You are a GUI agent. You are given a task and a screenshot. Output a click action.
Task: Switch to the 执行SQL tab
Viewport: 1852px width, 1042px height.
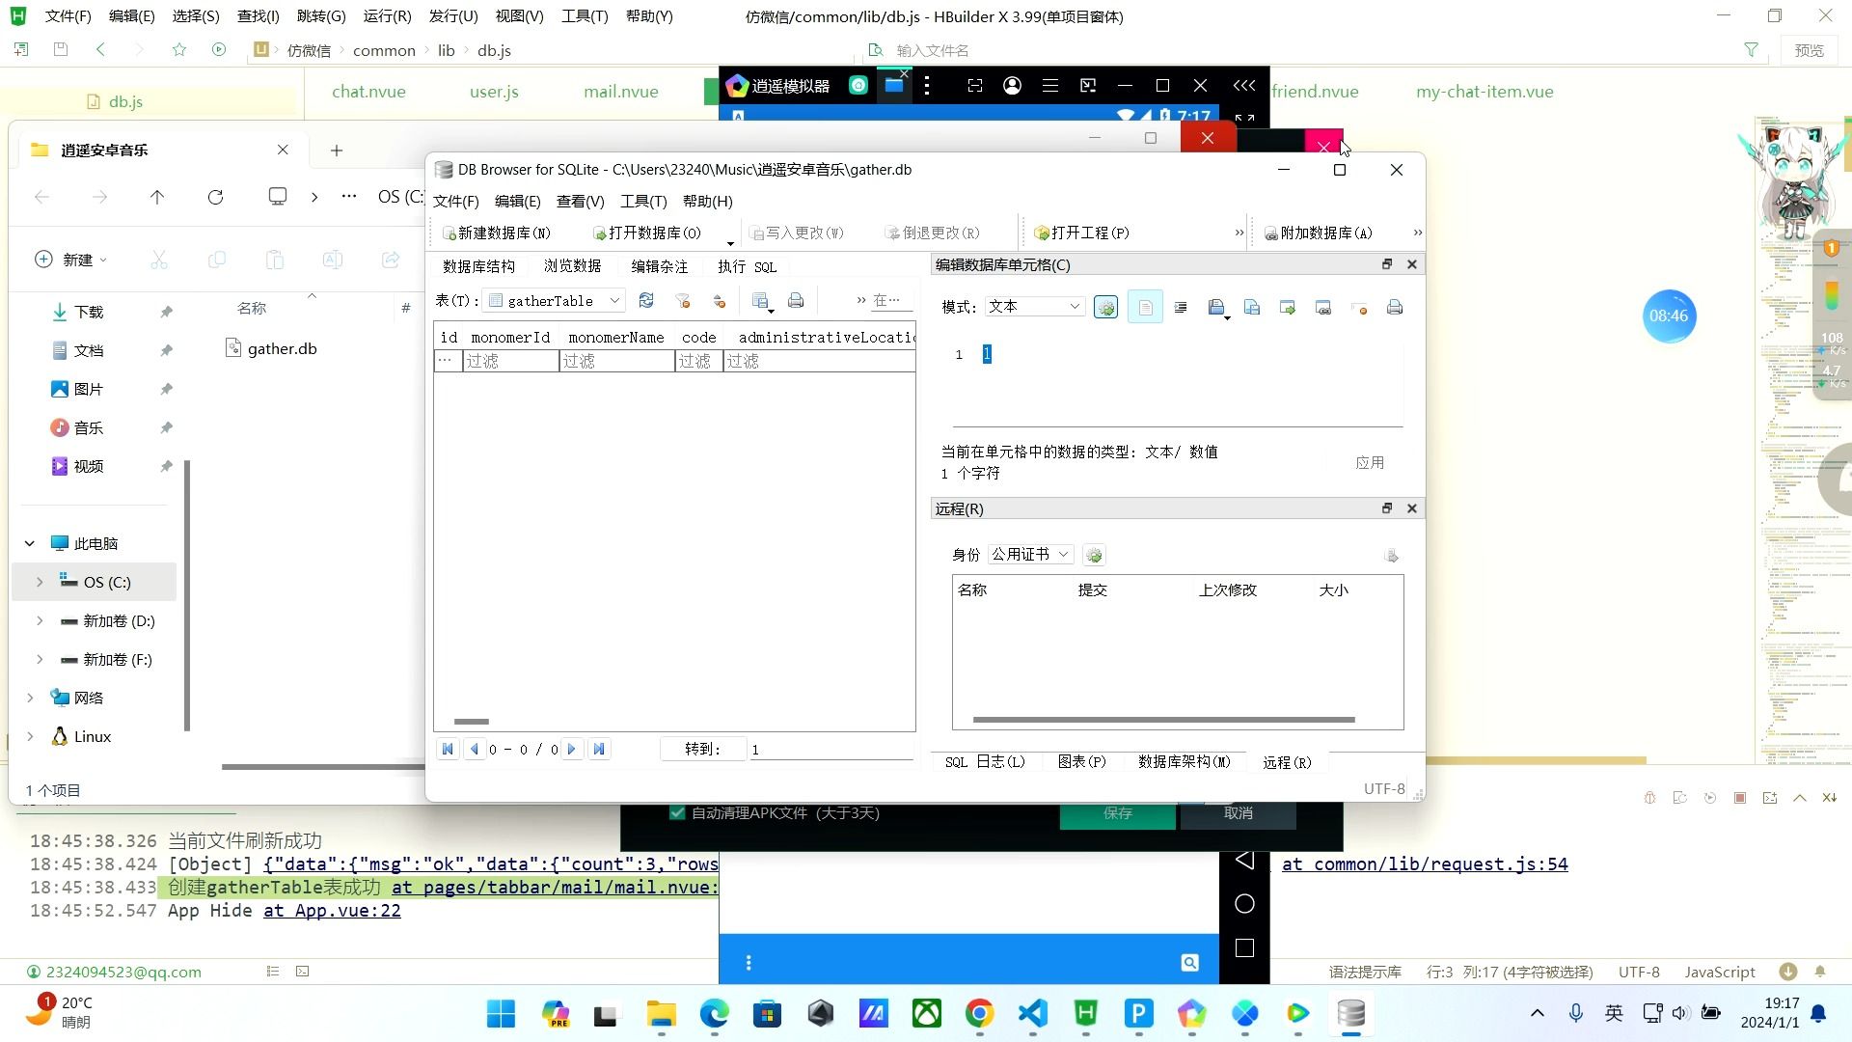tap(748, 267)
